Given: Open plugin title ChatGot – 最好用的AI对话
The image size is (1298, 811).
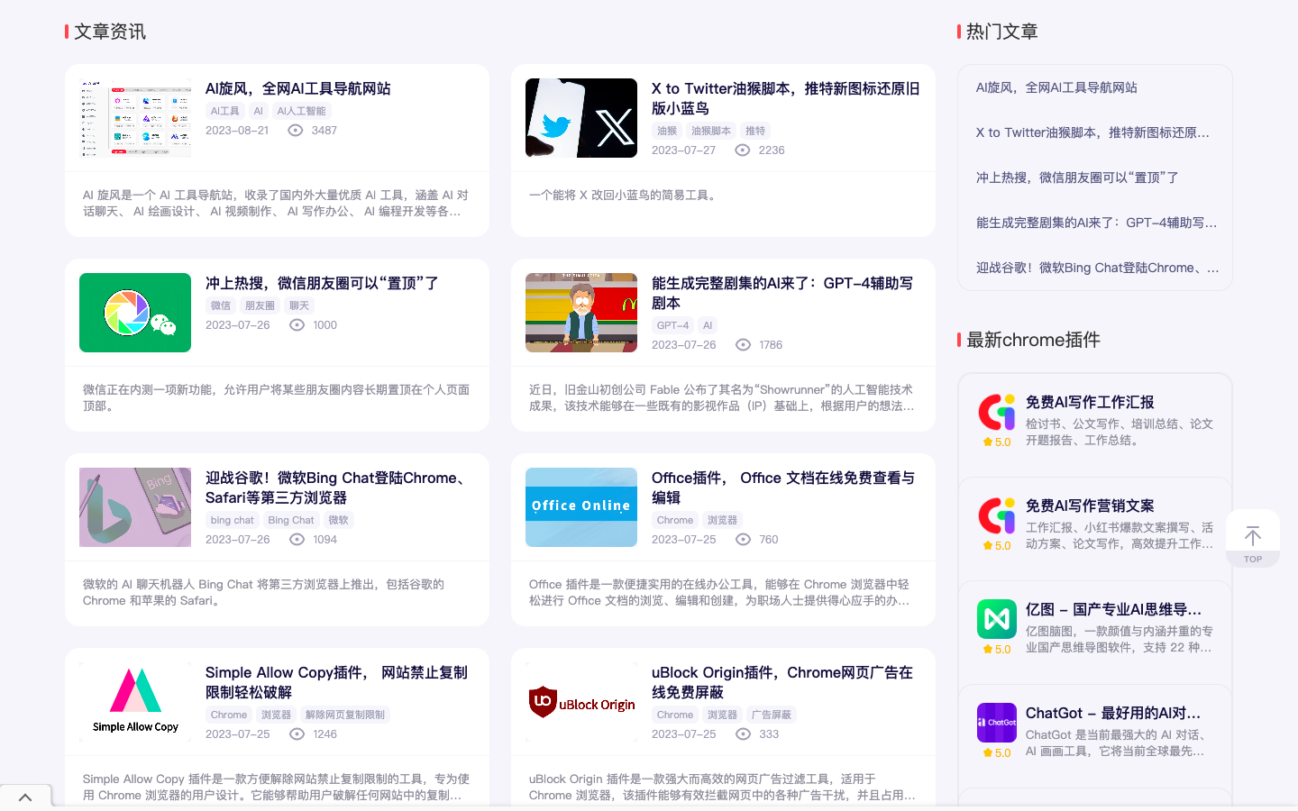Looking at the screenshot, I should (1113, 713).
